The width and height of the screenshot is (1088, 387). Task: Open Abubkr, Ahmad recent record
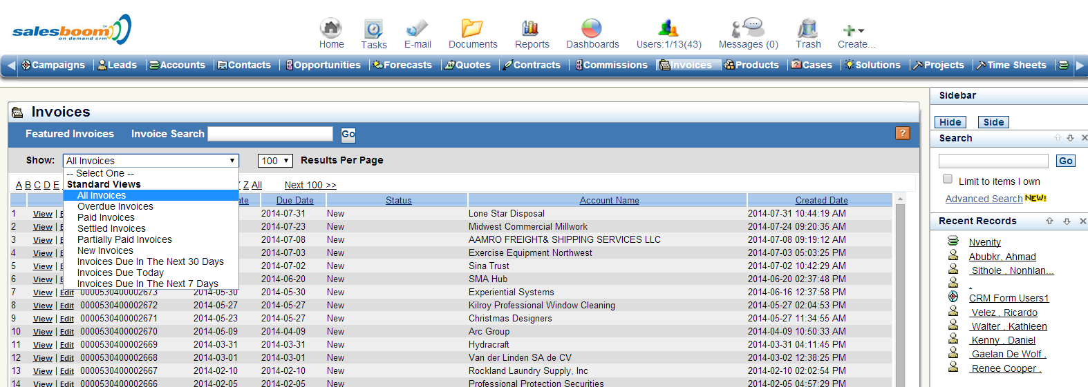[1002, 257]
